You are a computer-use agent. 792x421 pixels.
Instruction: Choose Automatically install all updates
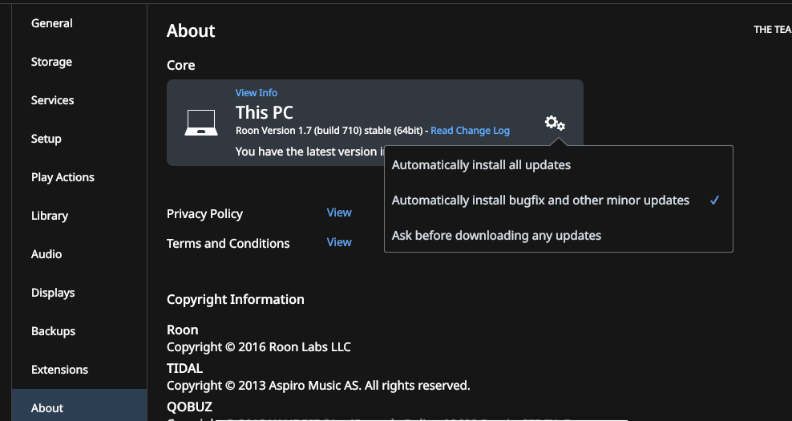coord(558,164)
